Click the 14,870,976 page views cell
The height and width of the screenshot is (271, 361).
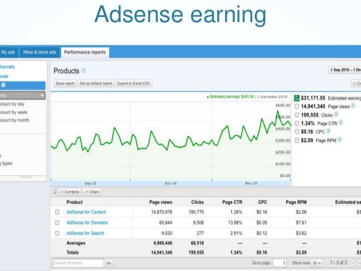click(162, 212)
